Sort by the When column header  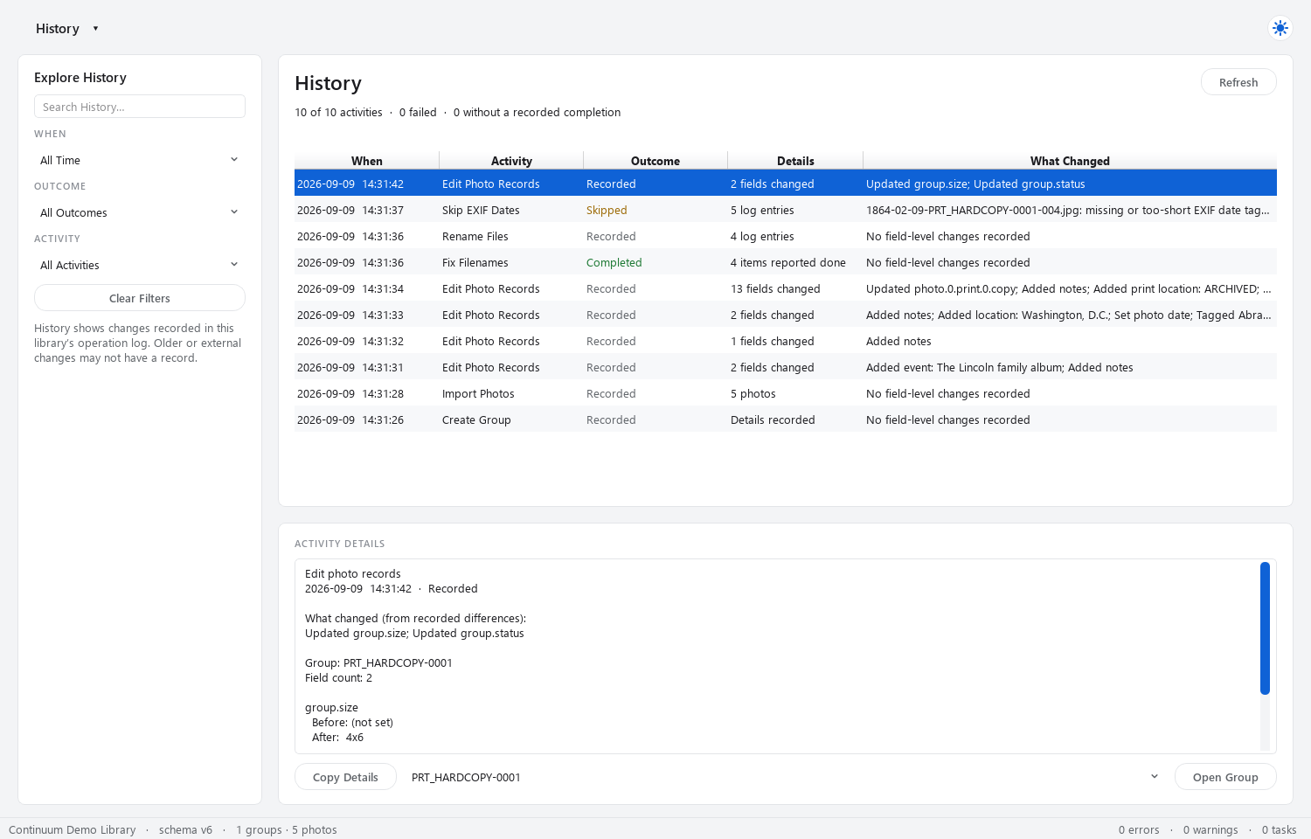[367, 161]
